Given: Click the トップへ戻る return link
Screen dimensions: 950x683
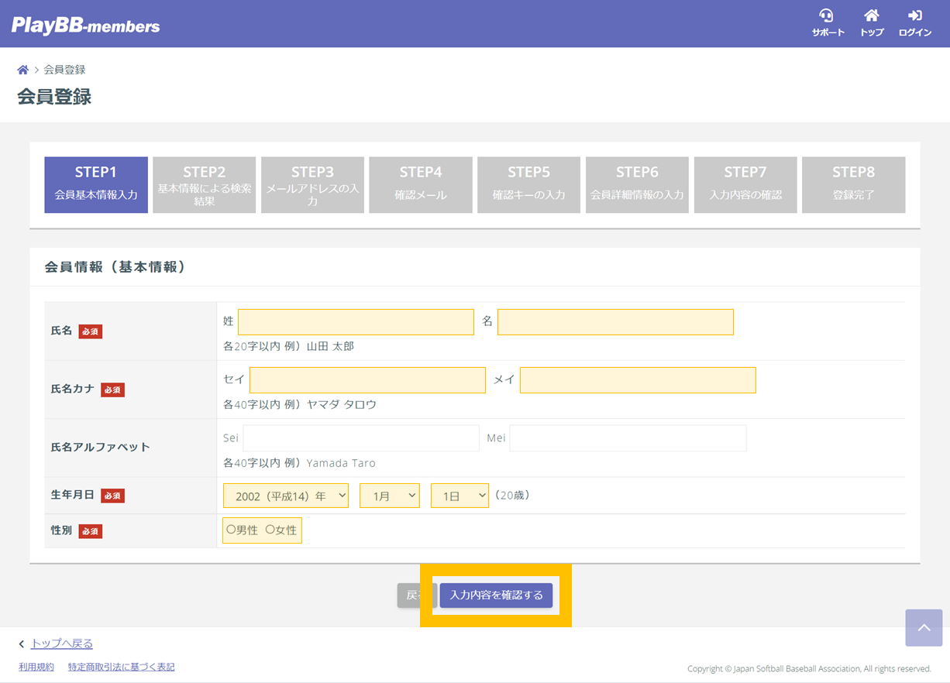Looking at the screenshot, I should (62, 644).
